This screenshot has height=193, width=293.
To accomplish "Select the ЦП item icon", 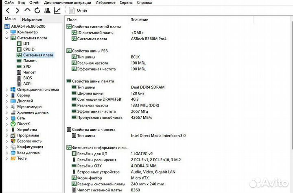I will click(19, 43).
